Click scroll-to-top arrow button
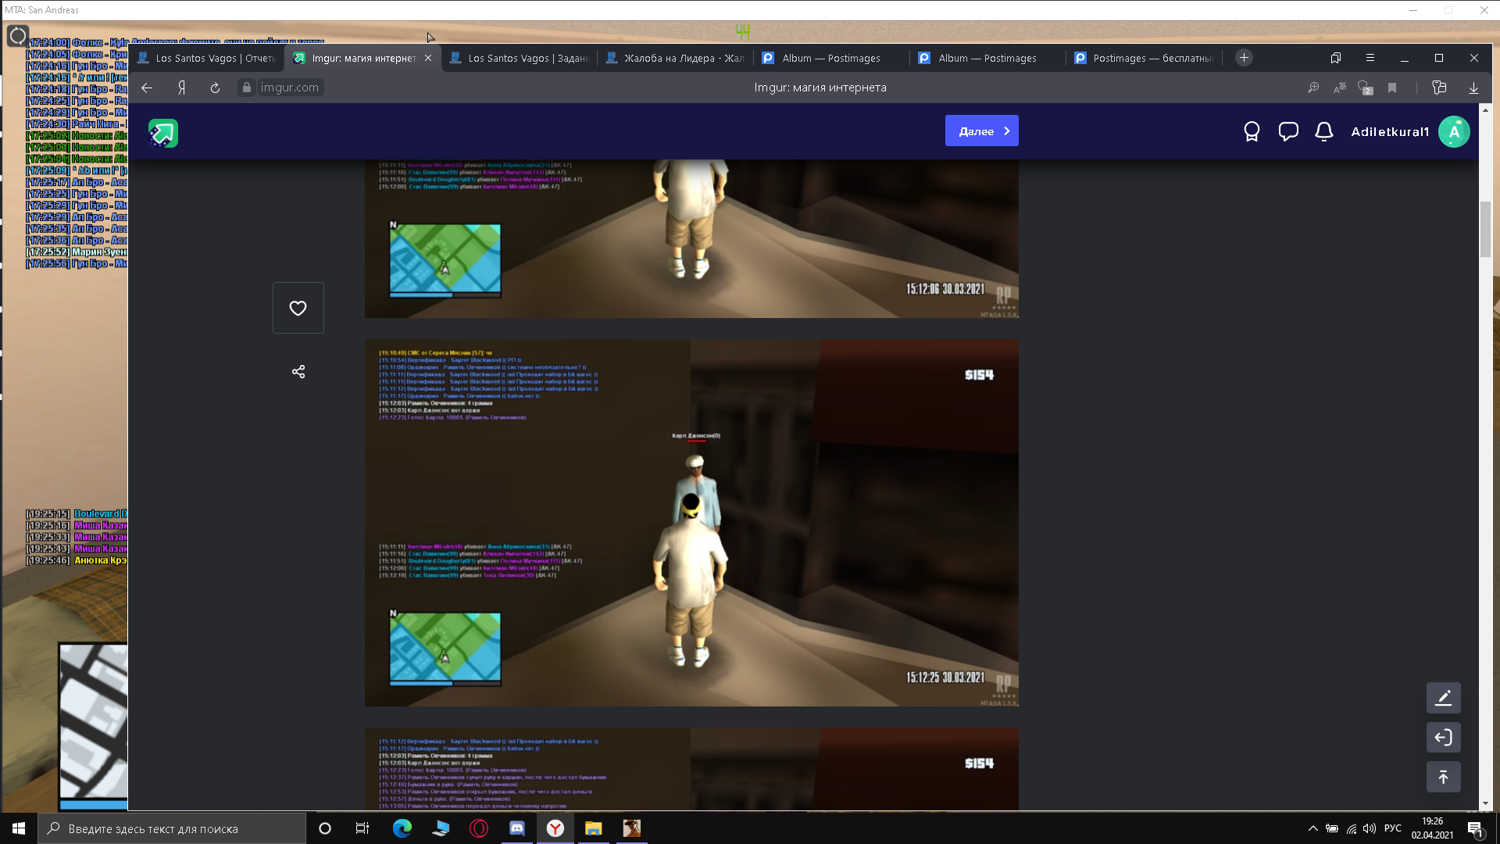 [x=1443, y=777]
